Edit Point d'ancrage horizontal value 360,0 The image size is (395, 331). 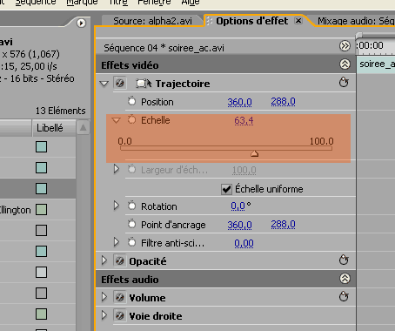[x=239, y=225]
